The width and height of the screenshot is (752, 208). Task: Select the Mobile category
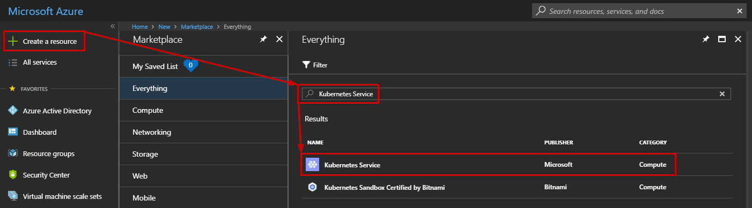(203, 197)
